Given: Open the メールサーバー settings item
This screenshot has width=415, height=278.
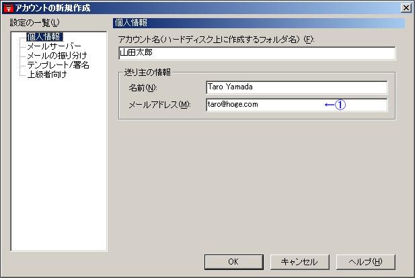Looking at the screenshot, I should pos(54,46).
